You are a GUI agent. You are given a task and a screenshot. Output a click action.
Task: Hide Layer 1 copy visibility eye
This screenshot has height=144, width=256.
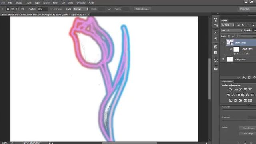coord(223,43)
